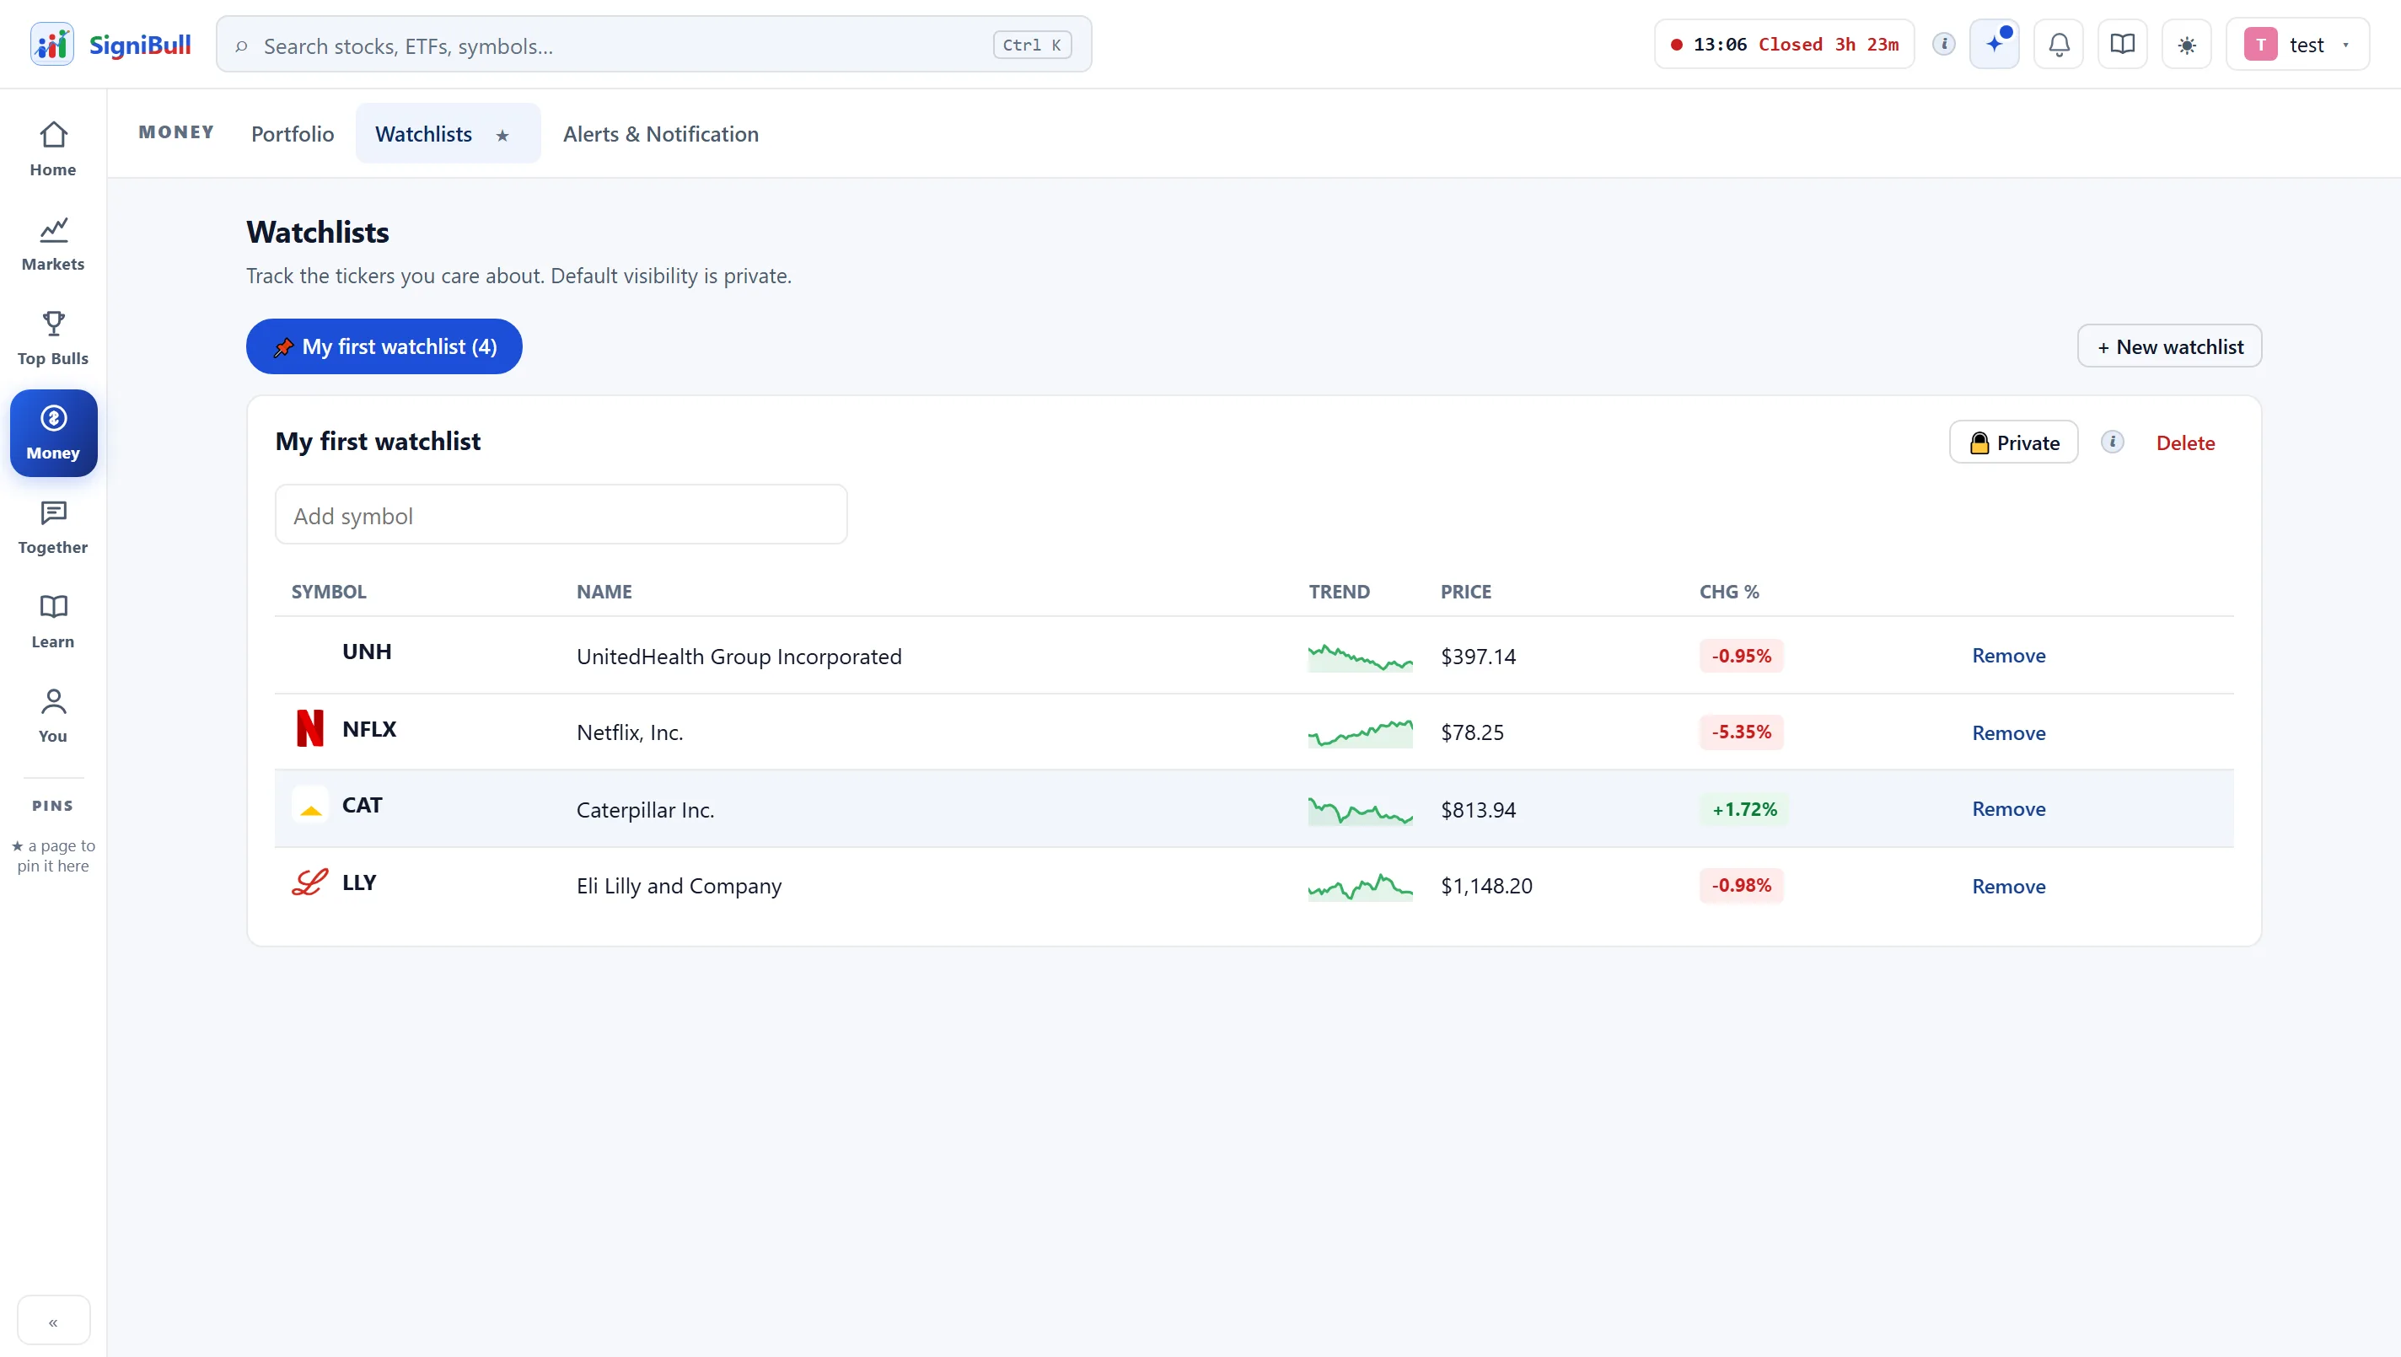This screenshot has height=1357, width=2401.
Task: Click the -0.98% change badge
Action: (1741, 884)
